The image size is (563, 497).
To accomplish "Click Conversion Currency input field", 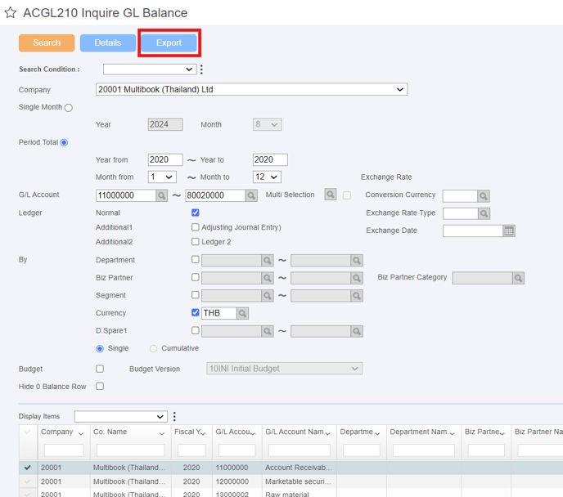I will tap(460, 196).
